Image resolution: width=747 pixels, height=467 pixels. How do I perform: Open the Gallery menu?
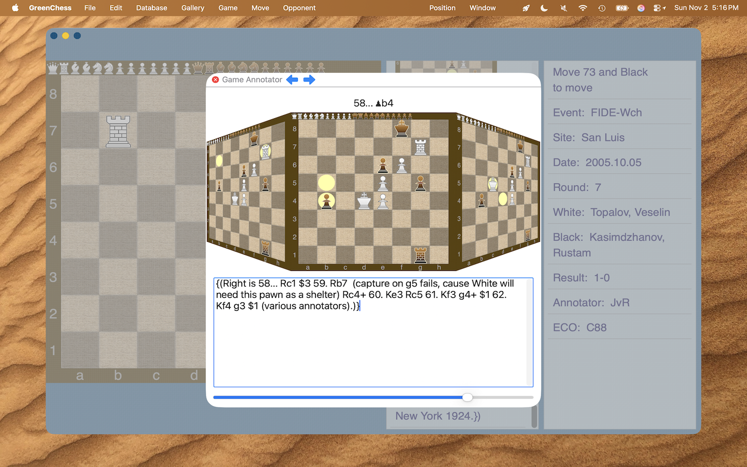point(192,8)
